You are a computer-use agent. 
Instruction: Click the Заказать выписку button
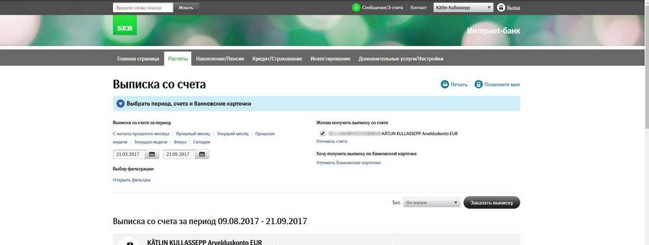point(491,202)
